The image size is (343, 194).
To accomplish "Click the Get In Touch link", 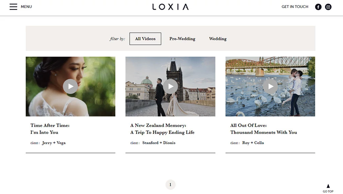I will coord(295,7).
